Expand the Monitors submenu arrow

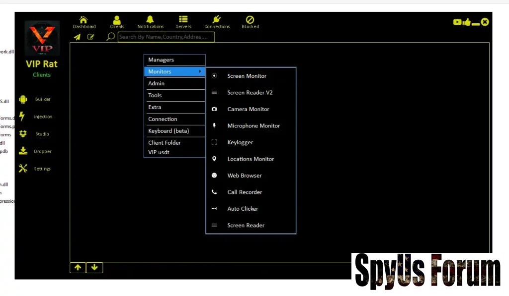coord(200,72)
